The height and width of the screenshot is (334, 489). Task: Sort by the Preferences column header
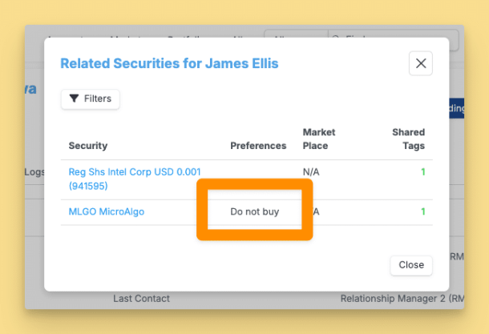(258, 146)
